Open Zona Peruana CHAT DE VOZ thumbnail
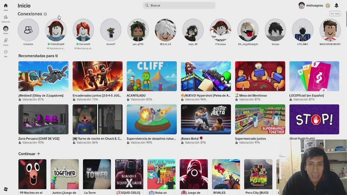The width and height of the screenshot is (347, 195). pyautogui.click(x=43, y=119)
